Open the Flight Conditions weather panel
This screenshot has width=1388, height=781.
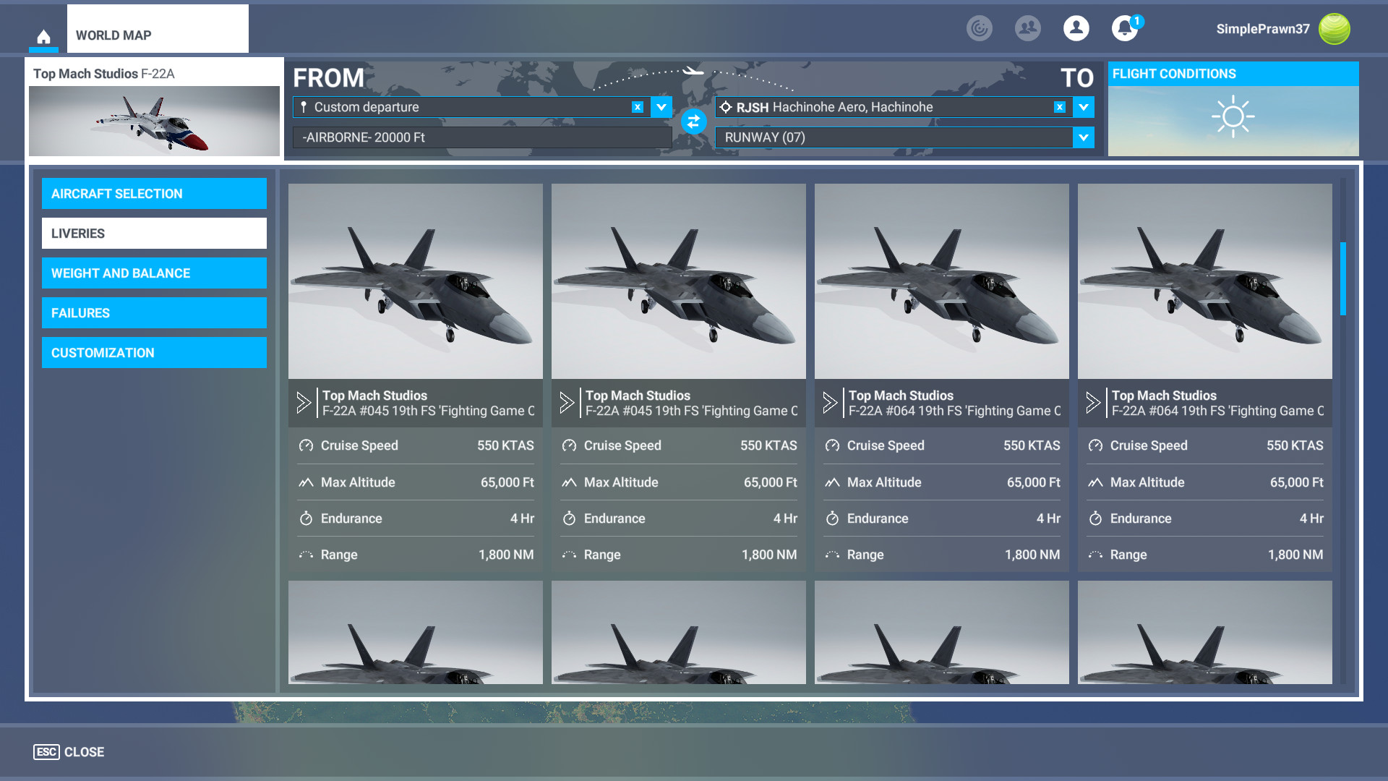coord(1233,110)
